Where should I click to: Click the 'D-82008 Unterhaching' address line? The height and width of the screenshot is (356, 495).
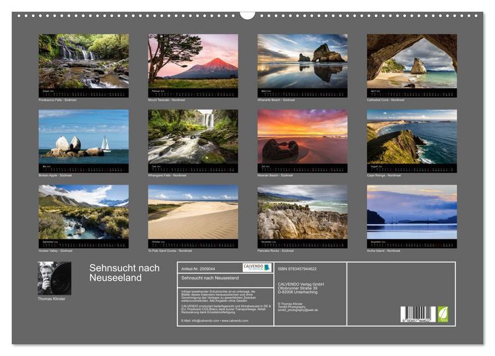pos(298,292)
